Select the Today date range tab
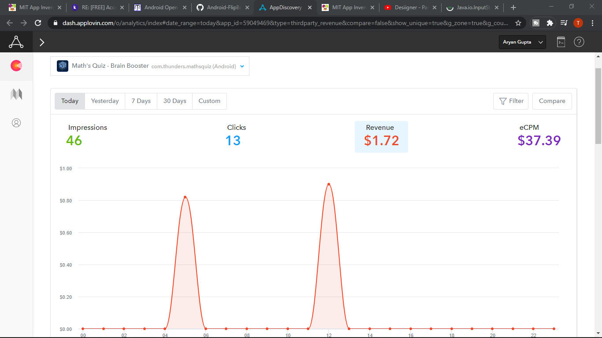Viewport: 602px width, 338px height. pos(70,101)
